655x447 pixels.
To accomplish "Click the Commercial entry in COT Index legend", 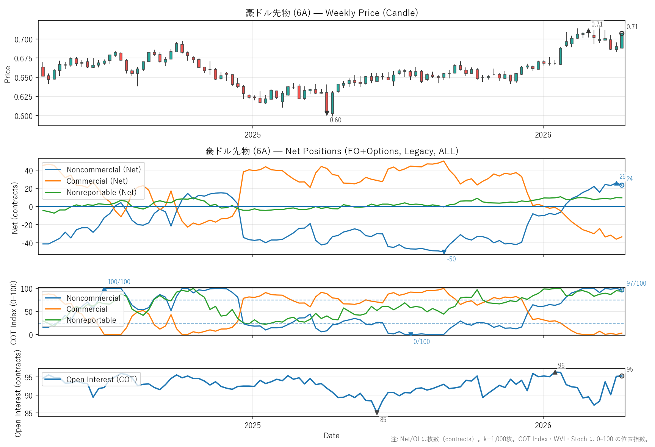I will pos(87,309).
